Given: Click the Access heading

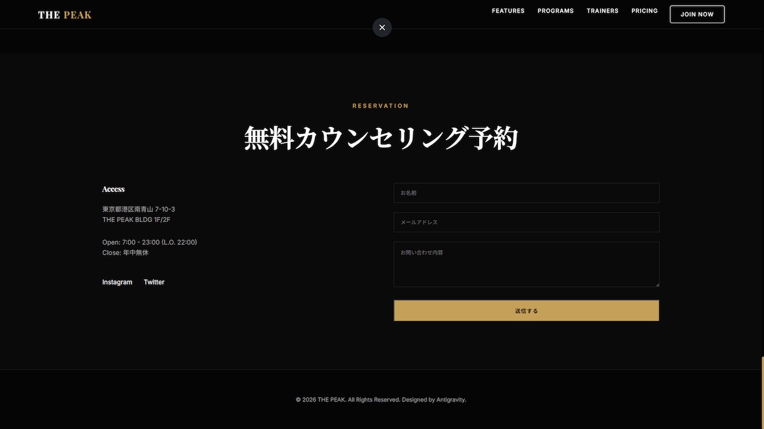Looking at the screenshot, I should point(113,189).
